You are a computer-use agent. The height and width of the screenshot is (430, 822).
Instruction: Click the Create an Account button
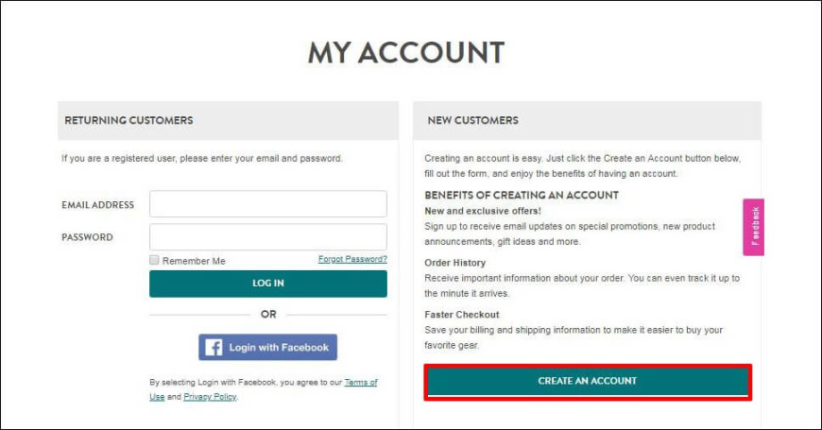(588, 382)
